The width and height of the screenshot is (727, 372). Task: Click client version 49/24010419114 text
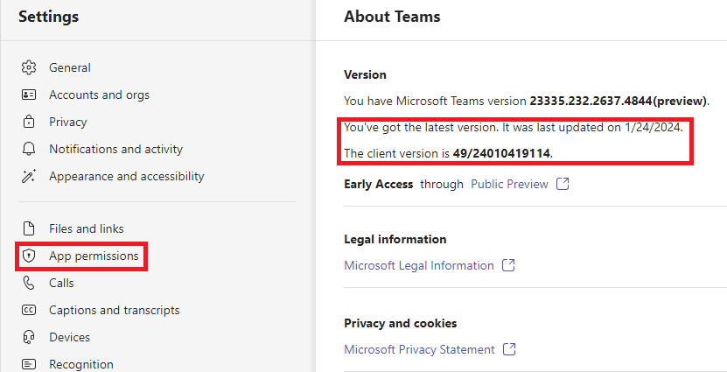pyautogui.click(x=501, y=153)
